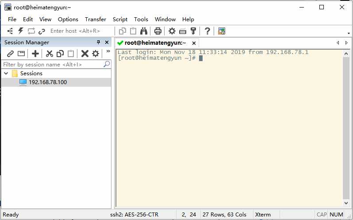Delete session with the X icon
Image resolution: width=353 pixels, height=220 pixels.
[85, 54]
